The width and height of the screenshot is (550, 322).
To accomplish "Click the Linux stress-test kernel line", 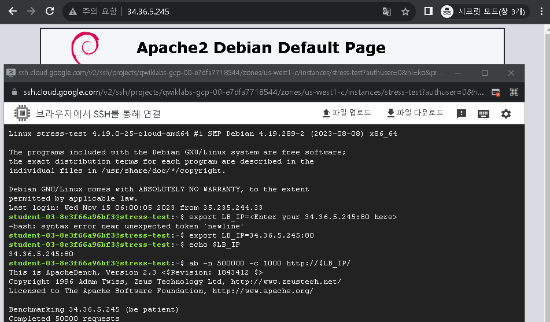I will pos(203,134).
